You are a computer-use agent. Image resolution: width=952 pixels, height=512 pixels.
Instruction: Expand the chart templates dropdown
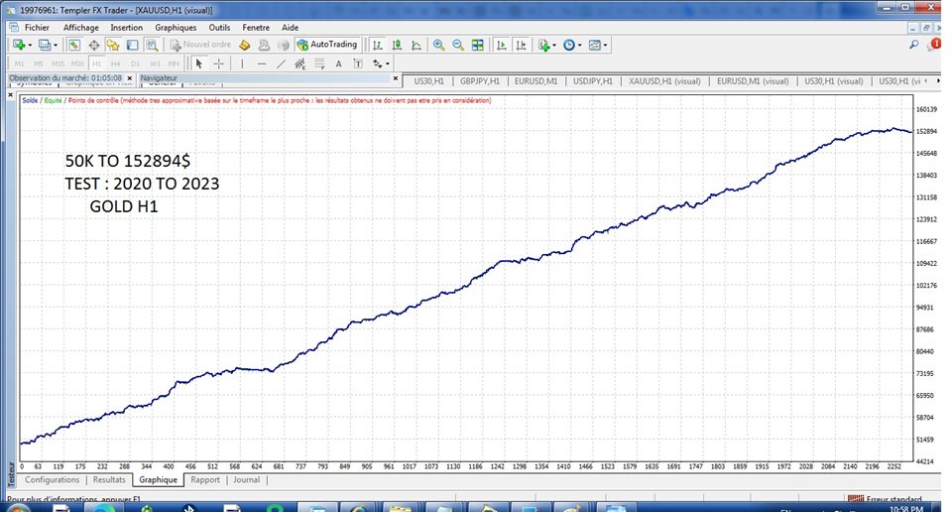(x=606, y=45)
